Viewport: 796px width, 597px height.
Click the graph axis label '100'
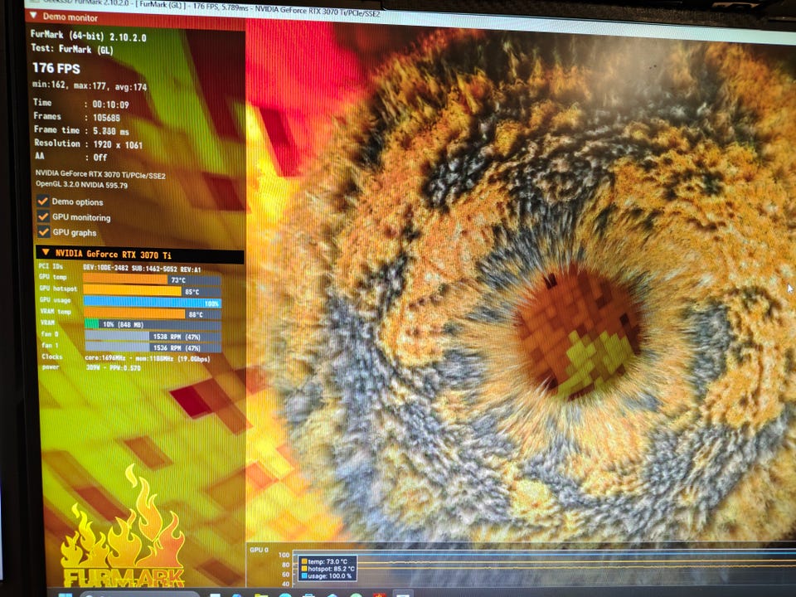point(284,556)
